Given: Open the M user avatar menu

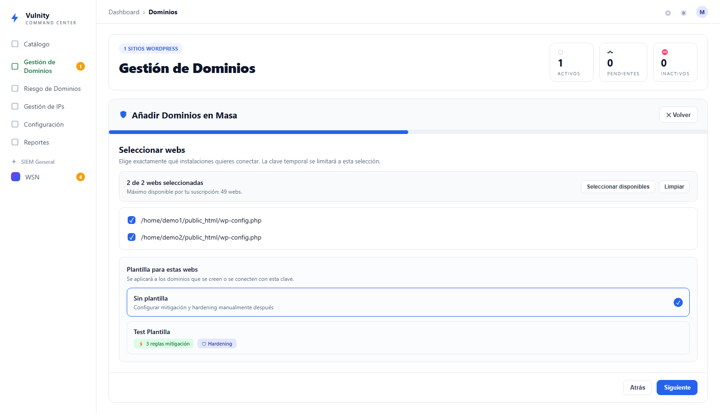Looking at the screenshot, I should point(702,12).
